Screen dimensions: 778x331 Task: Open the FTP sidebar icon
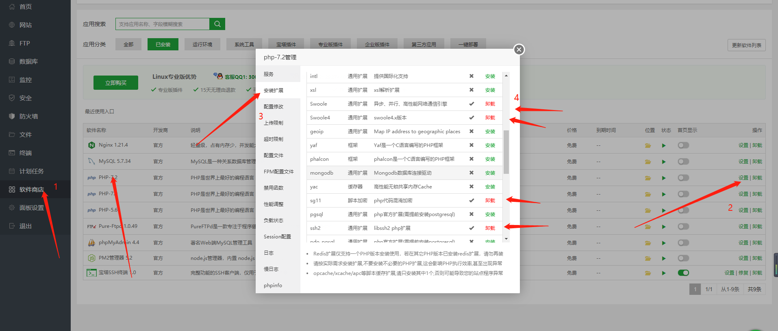click(x=12, y=43)
